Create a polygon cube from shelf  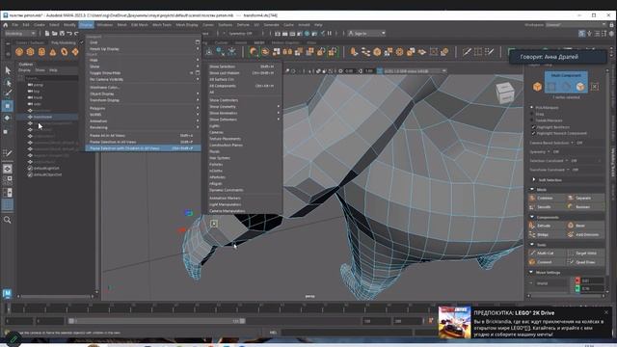(30, 52)
